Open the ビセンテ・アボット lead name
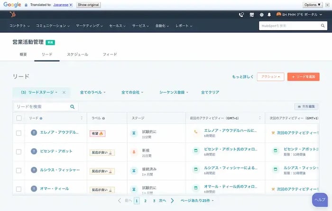This screenshot has height=211, width=332. click(56, 151)
